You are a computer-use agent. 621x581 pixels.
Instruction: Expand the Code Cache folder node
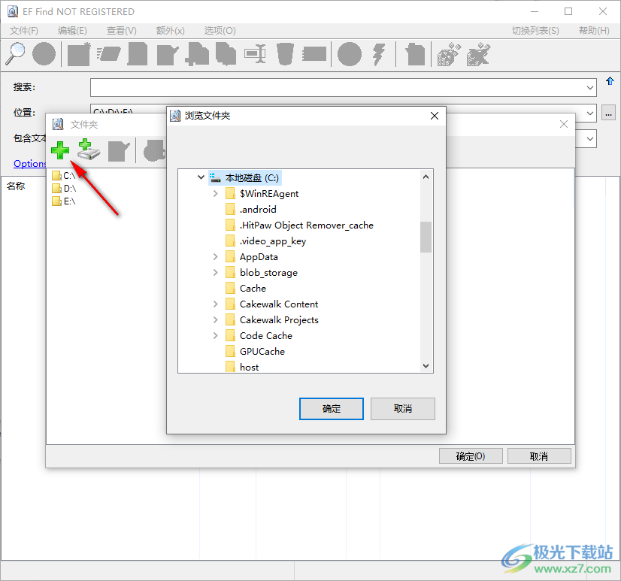[216, 335]
